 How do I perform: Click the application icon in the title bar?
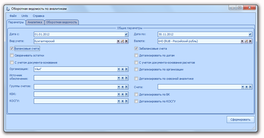[8, 9]
